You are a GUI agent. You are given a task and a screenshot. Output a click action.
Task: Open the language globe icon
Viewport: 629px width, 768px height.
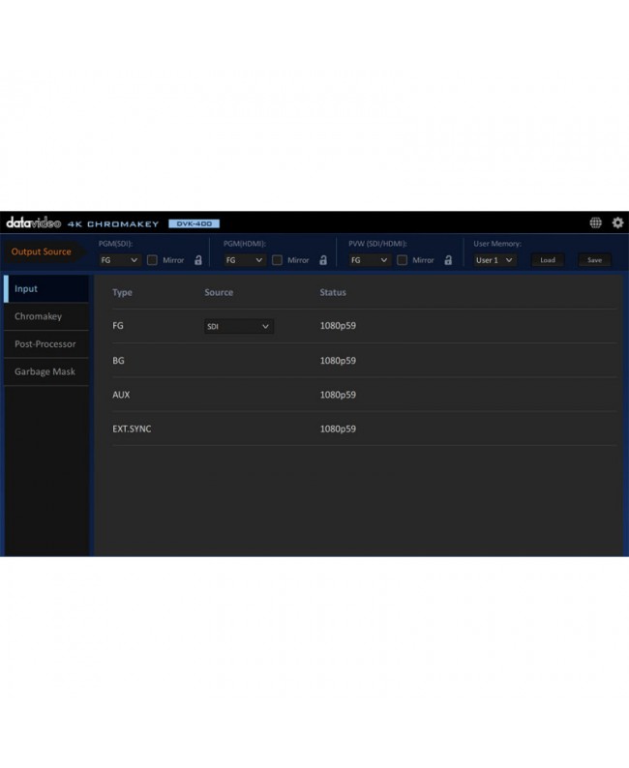595,222
